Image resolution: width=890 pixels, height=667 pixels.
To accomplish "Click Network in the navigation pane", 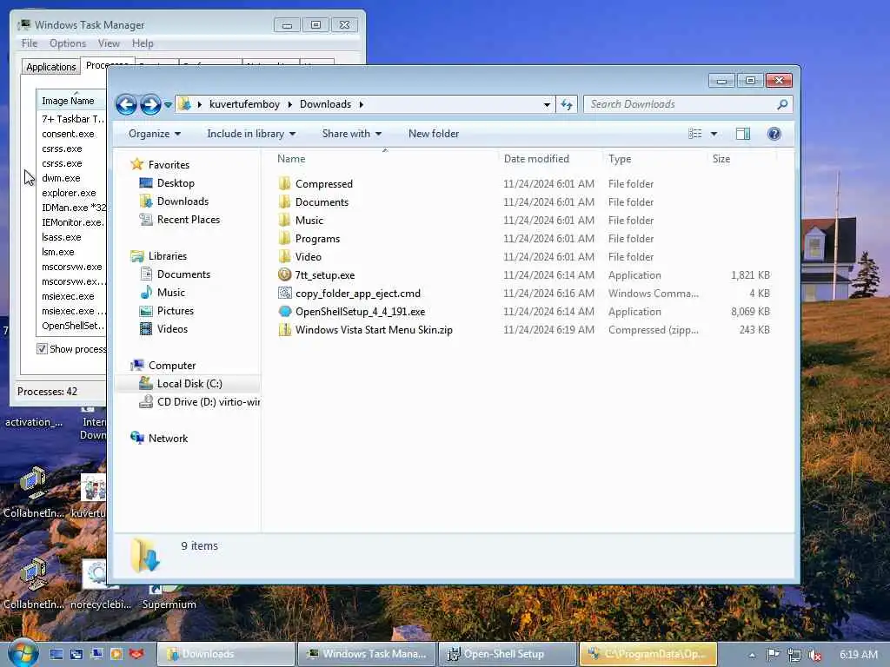I will click(168, 438).
